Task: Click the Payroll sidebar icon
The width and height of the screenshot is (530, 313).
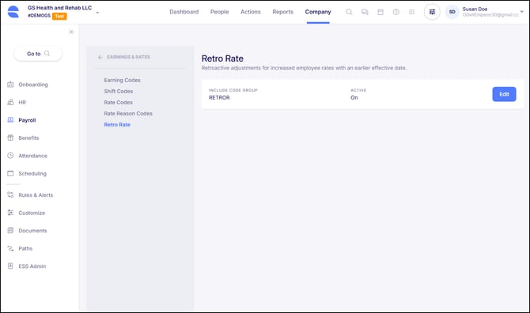Action: [x=10, y=120]
